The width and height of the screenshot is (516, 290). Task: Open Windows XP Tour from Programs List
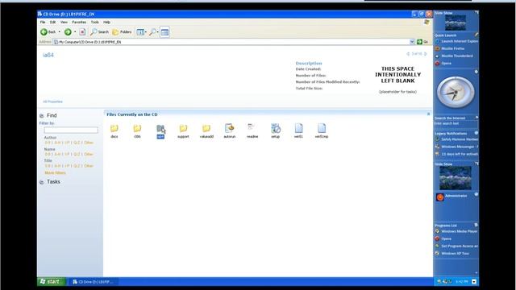point(451,254)
